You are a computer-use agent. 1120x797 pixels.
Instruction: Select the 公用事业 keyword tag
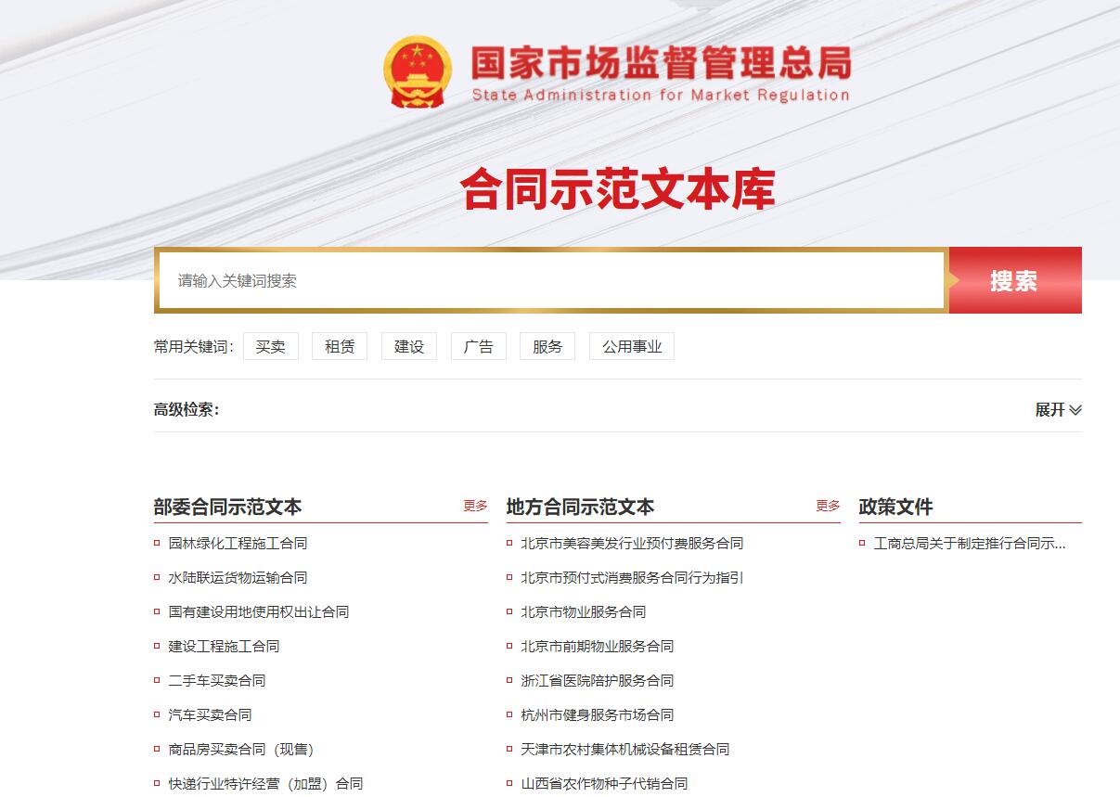[x=632, y=346]
